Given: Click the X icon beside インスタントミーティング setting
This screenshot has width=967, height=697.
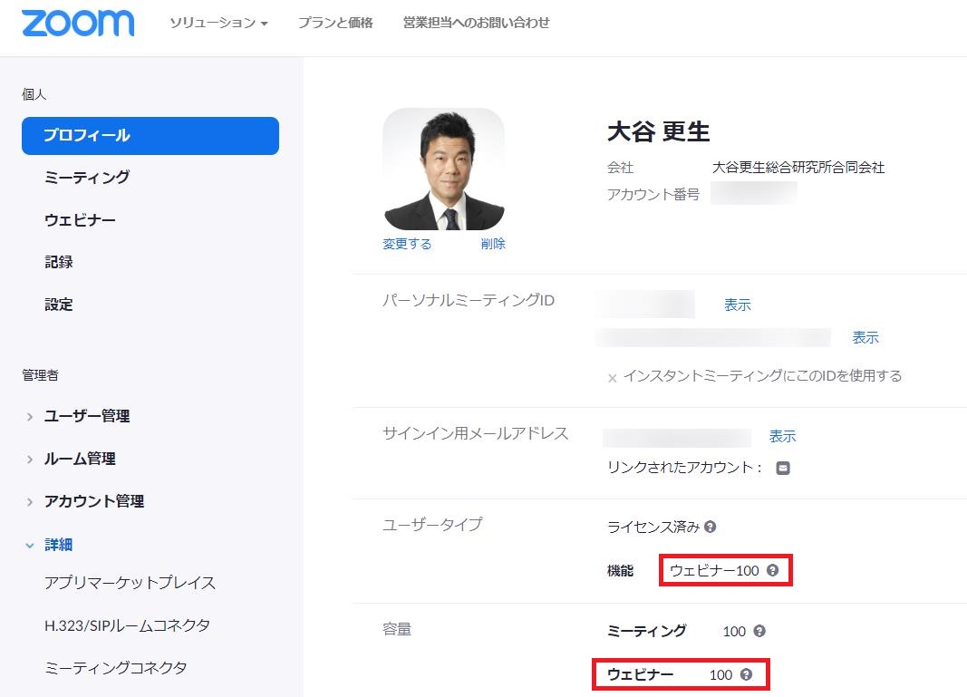Looking at the screenshot, I should [x=613, y=377].
